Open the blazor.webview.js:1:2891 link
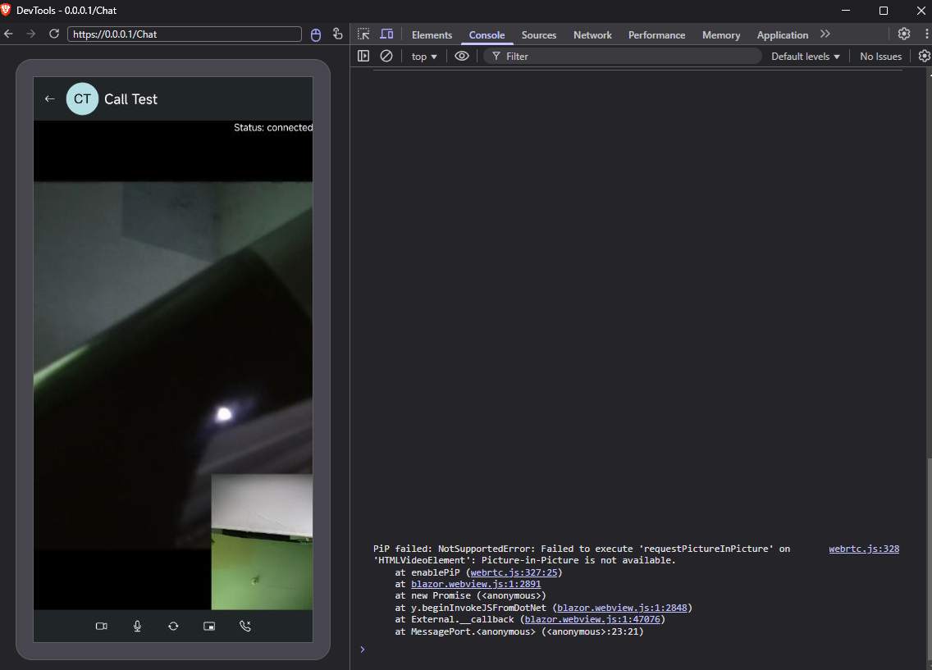The width and height of the screenshot is (932, 670). (476, 584)
